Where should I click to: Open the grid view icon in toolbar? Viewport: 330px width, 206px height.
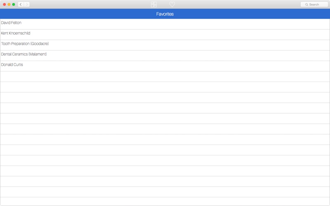(154, 5)
